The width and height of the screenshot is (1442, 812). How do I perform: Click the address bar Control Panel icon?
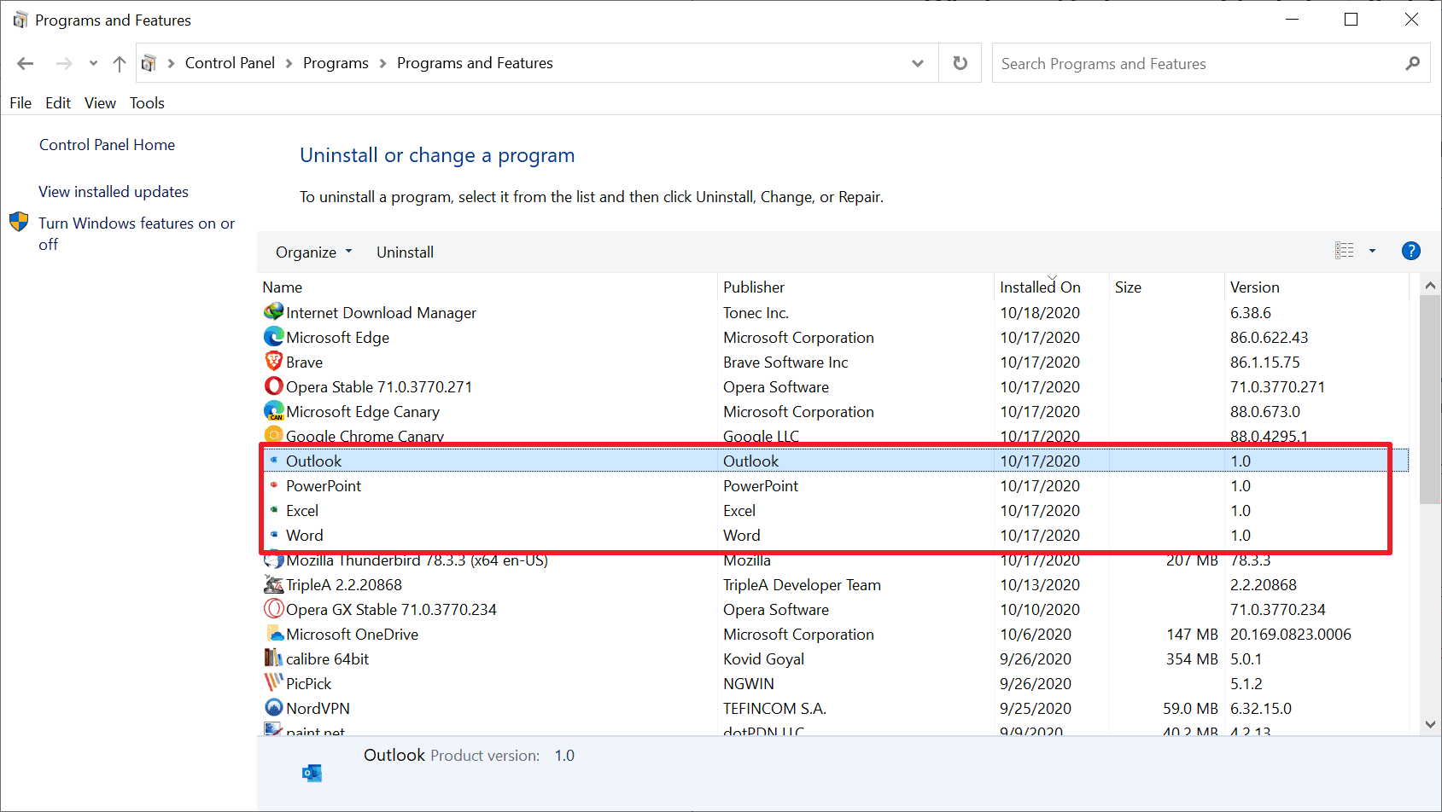[149, 63]
